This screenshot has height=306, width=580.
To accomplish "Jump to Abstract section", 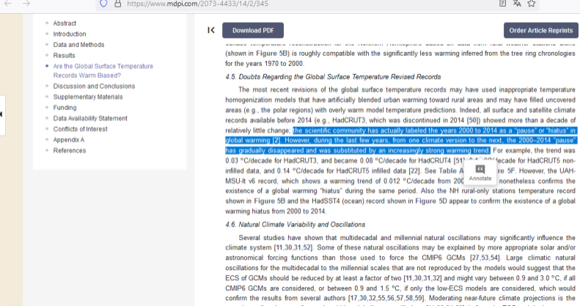I will pyautogui.click(x=65, y=23).
